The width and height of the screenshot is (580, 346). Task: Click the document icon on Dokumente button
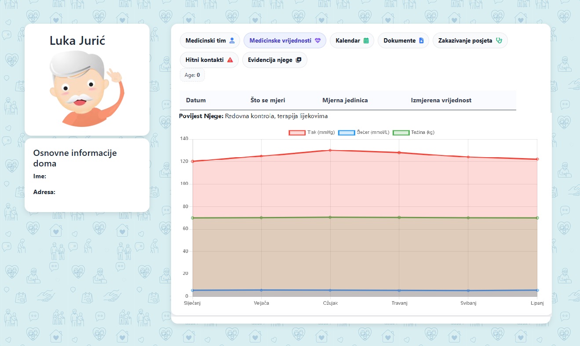pos(421,40)
